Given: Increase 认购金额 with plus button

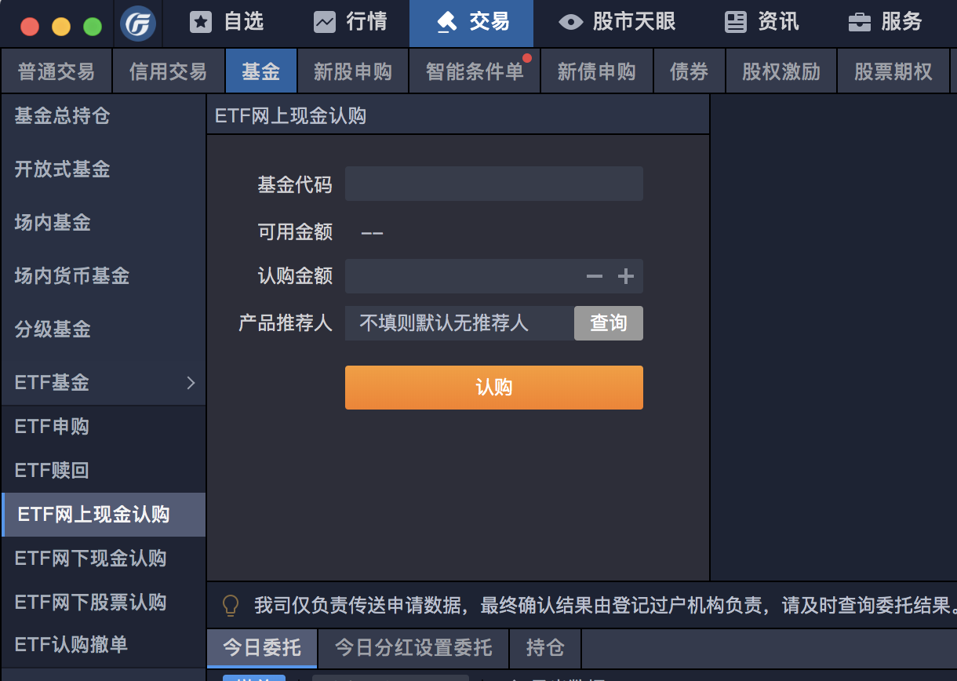Looking at the screenshot, I should [625, 276].
